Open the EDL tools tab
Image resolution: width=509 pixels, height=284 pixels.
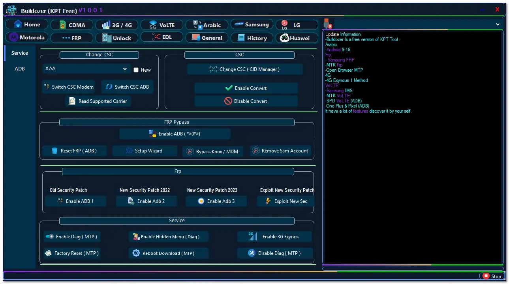point(162,37)
